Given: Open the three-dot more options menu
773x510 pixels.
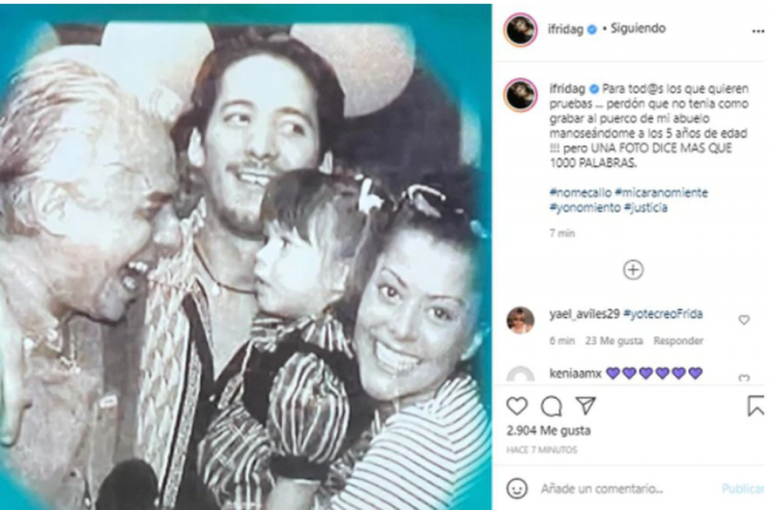Looking at the screenshot, I should click(x=758, y=31).
